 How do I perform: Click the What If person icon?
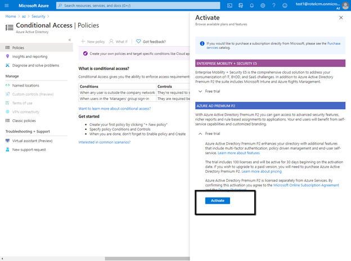pyautogui.click(x=111, y=42)
